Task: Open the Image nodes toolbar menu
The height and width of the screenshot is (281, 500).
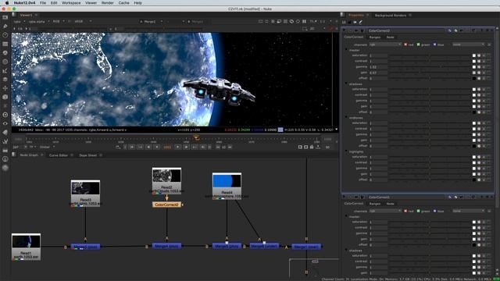Action: (5, 17)
